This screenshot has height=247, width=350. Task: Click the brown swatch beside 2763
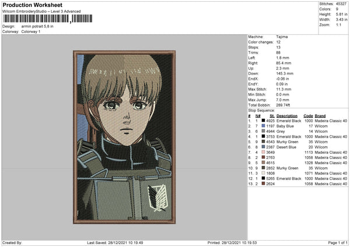[x=263, y=157]
